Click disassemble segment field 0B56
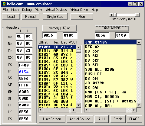145x126 pixels. pyautogui.click(x=102, y=35)
